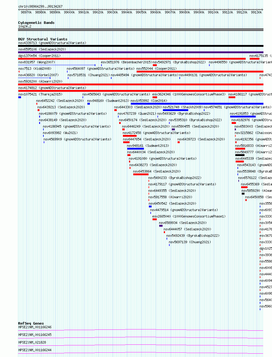
Task: Click HPSE2|NM_021828 gene label
Action: 32,342
